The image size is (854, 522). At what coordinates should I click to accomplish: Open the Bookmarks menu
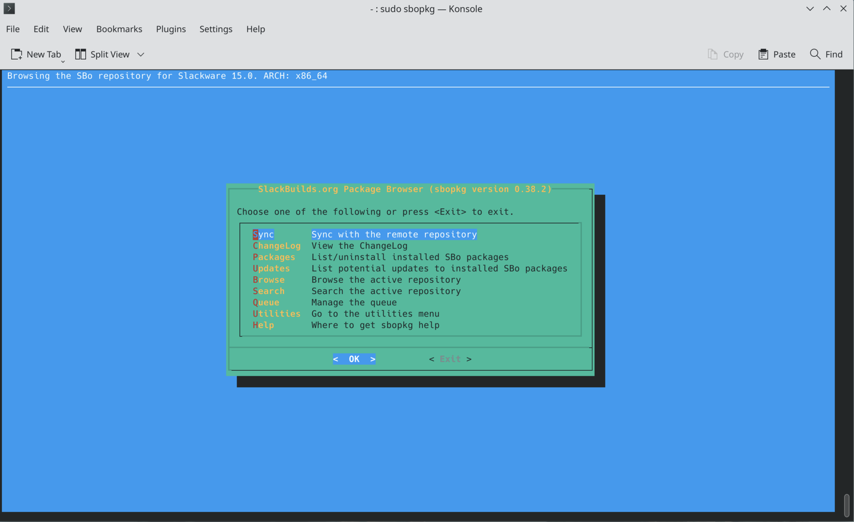click(x=119, y=28)
